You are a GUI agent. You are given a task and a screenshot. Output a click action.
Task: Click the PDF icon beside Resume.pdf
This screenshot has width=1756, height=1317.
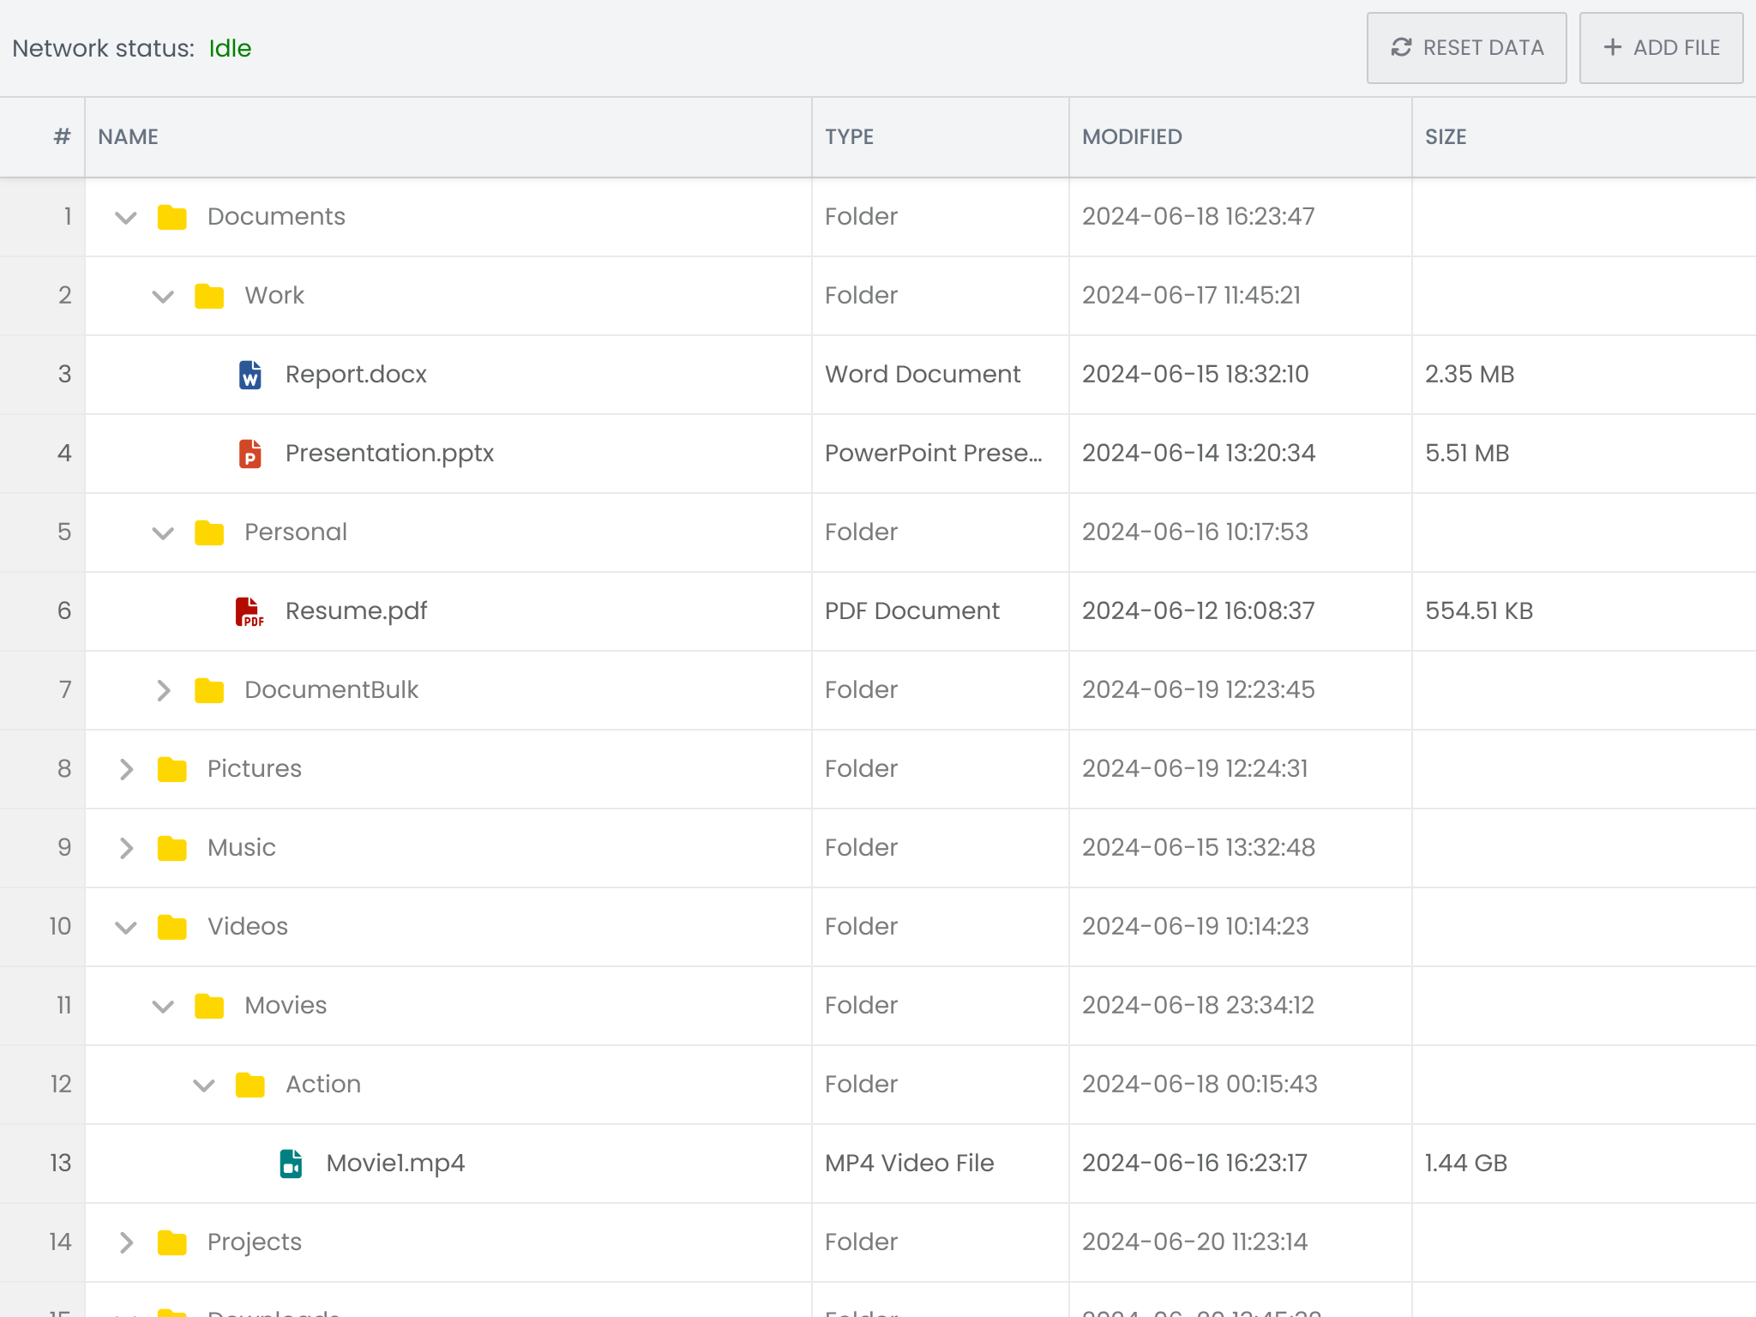pyautogui.click(x=250, y=611)
